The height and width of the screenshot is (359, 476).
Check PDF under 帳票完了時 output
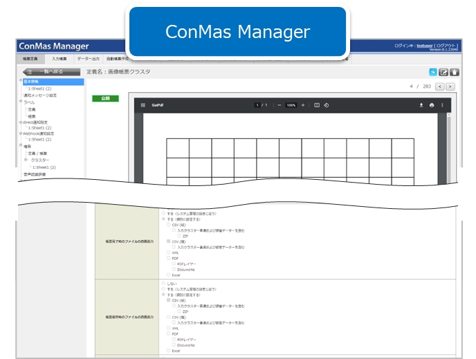(x=169, y=258)
